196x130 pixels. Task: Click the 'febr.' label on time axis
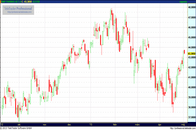(x=115, y=124)
